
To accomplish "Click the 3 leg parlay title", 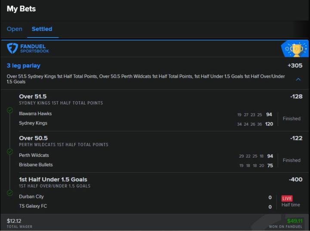I will pos(23,66).
